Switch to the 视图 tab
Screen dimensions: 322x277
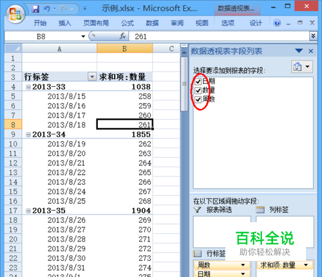click(x=202, y=23)
